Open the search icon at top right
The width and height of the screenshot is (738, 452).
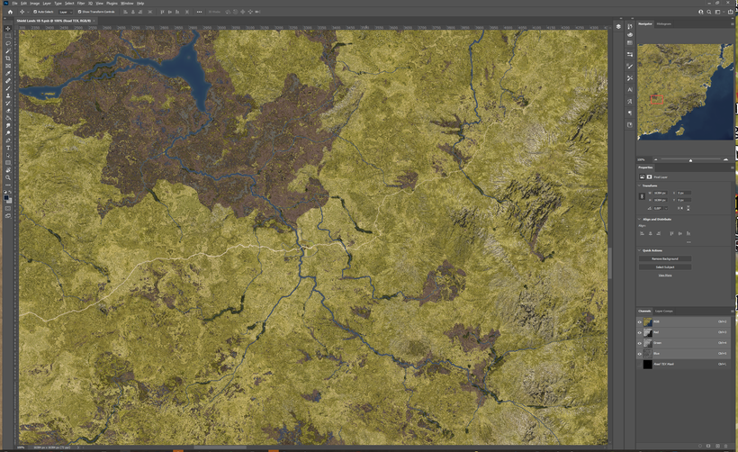[710, 12]
